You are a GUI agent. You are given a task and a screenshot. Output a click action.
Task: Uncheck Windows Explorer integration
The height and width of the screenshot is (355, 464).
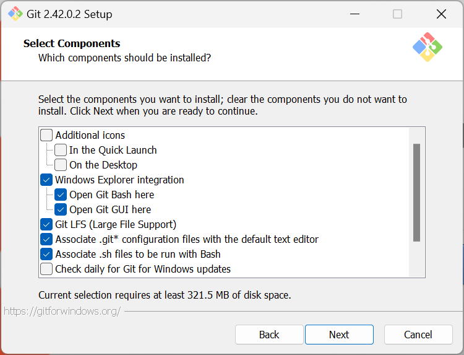[x=46, y=180]
